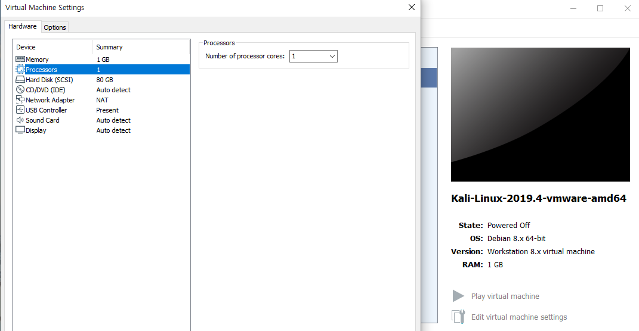The width and height of the screenshot is (639, 331).
Task: Select the Network Adapter row label
Action: (50, 100)
